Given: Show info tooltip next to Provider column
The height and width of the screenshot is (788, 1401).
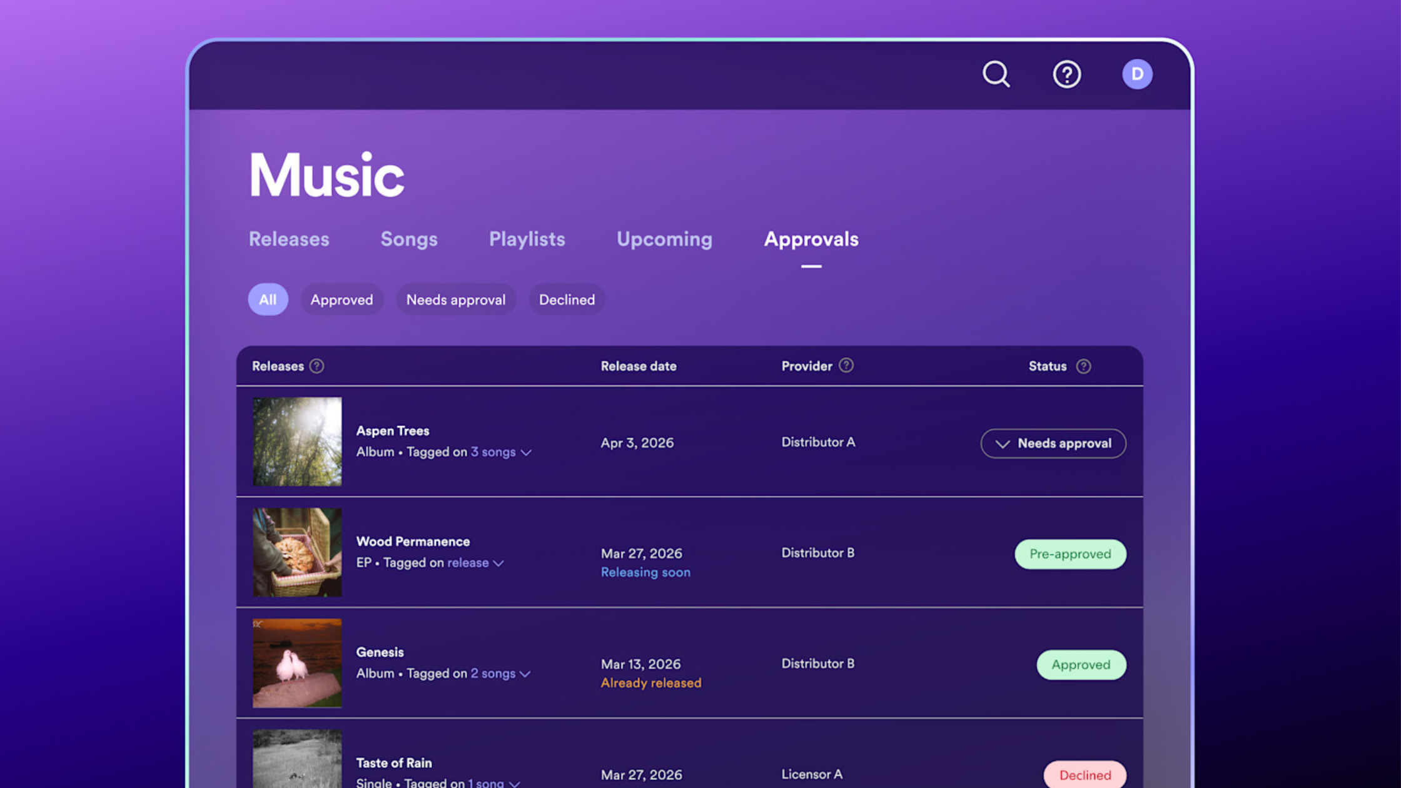Looking at the screenshot, I should pos(846,365).
